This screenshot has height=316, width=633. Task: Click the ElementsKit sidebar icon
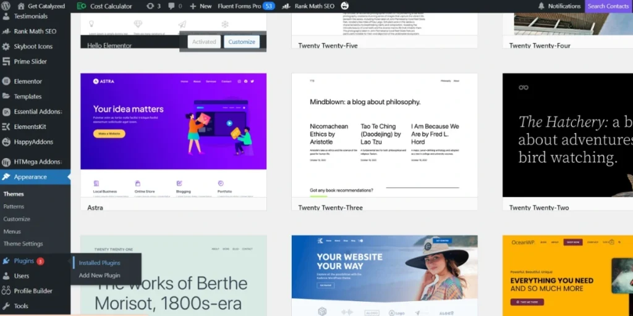6,127
